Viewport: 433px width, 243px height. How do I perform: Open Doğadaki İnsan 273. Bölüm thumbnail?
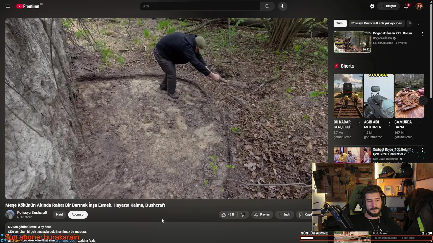click(x=352, y=42)
